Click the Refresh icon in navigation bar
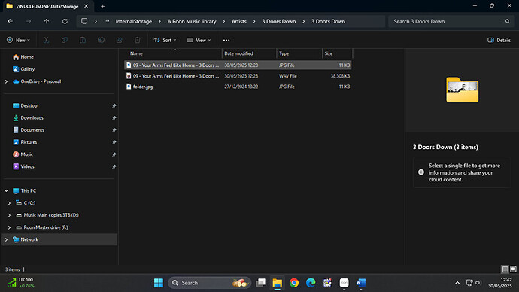519x292 pixels. [65, 21]
